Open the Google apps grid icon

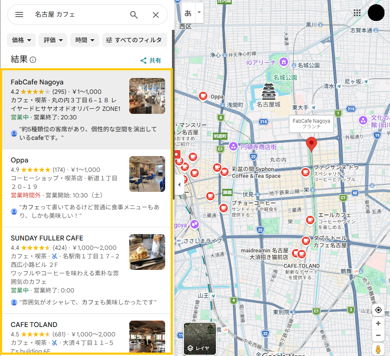pos(357,13)
